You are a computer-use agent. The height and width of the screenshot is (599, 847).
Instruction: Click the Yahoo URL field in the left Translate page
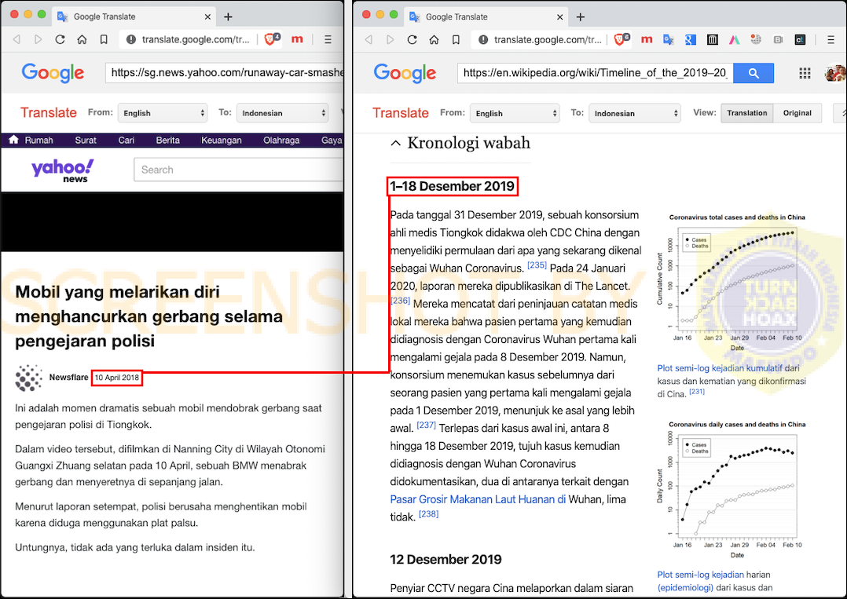224,73
